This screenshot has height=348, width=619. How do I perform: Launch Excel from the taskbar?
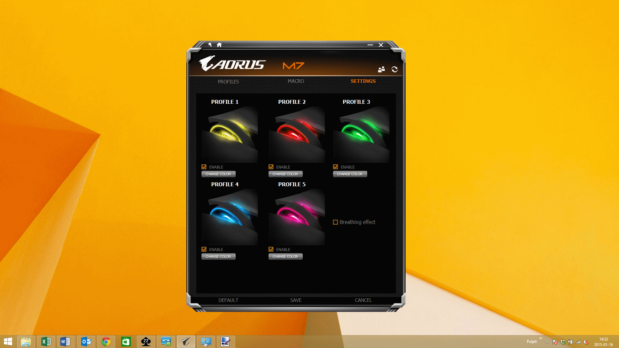[x=46, y=342]
